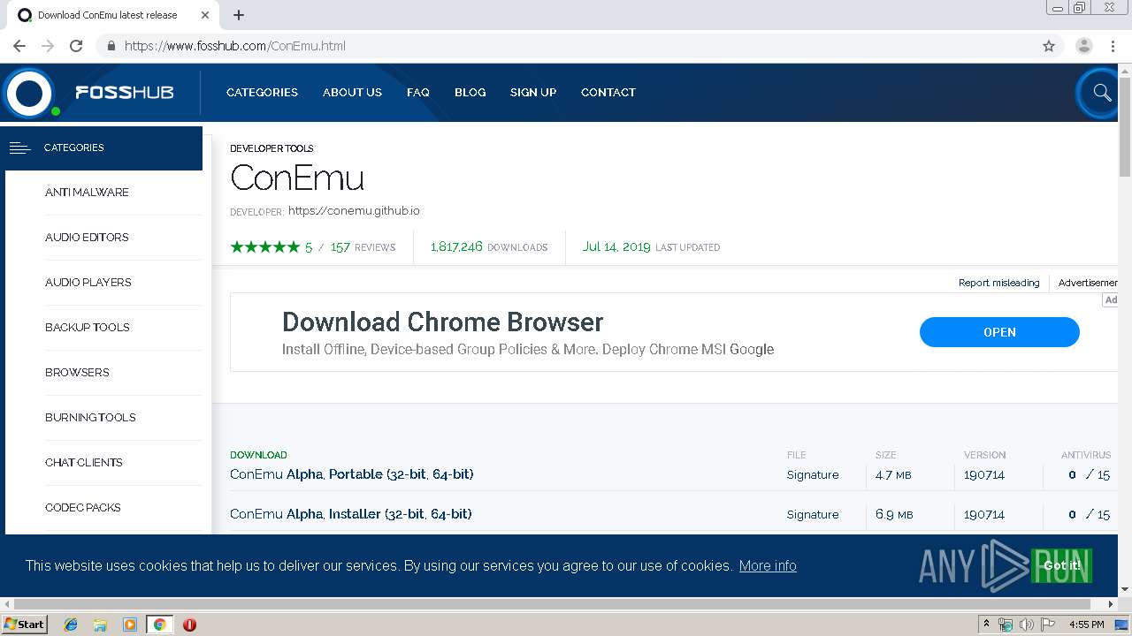
Task: Click the FossHub logo icon
Action: point(29,93)
